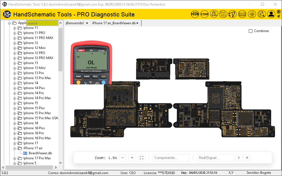Click the horizontal scrollbar left arrow

(x=3, y=167)
